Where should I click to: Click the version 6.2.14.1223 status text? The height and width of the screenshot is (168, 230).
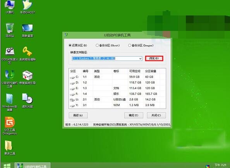coord(77,124)
